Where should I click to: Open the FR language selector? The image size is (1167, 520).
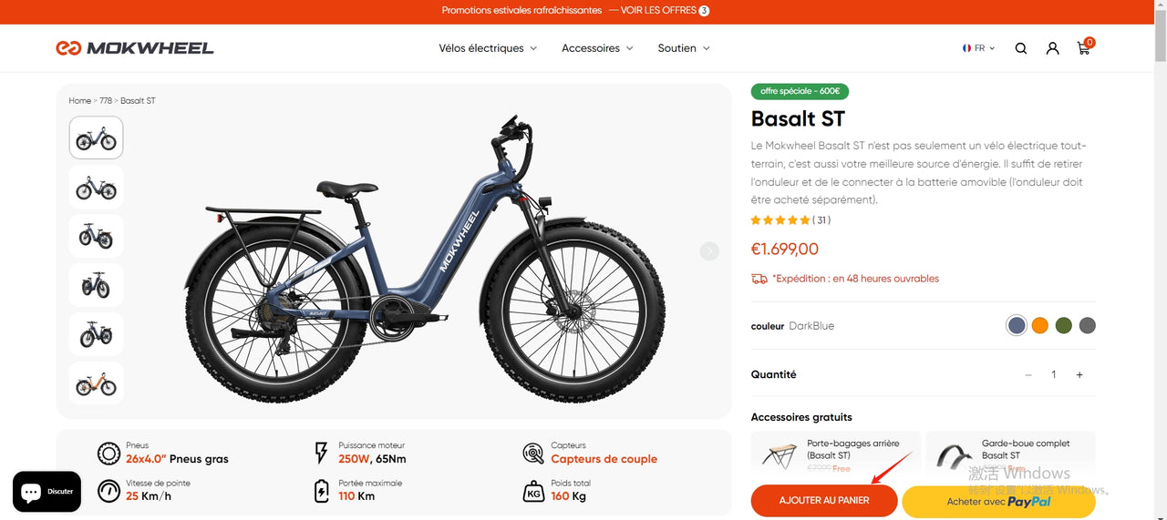tap(978, 48)
